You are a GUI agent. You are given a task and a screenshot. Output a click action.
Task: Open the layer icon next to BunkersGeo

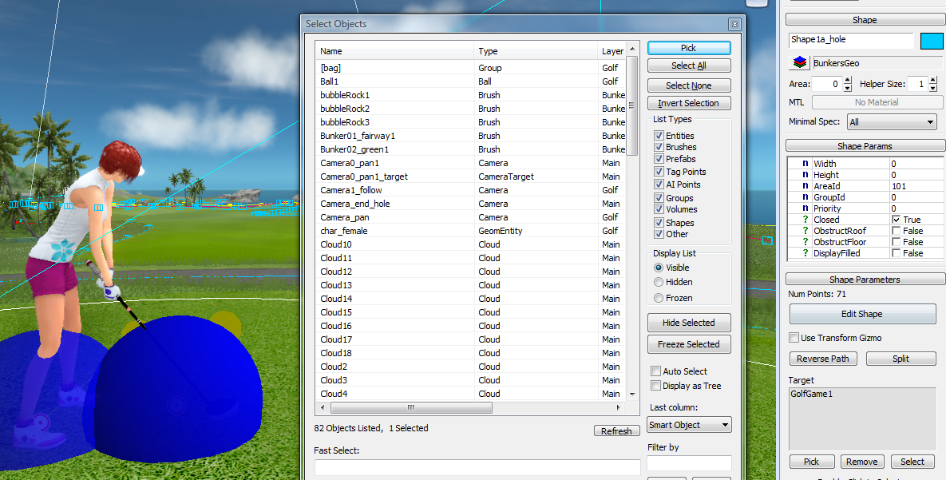click(800, 63)
